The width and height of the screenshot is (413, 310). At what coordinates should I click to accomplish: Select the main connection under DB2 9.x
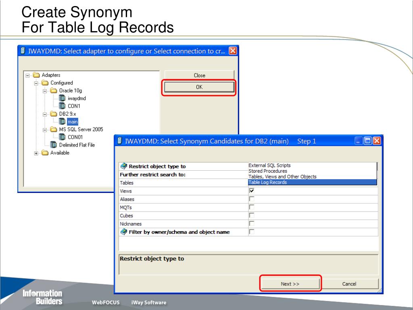coord(73,121)
